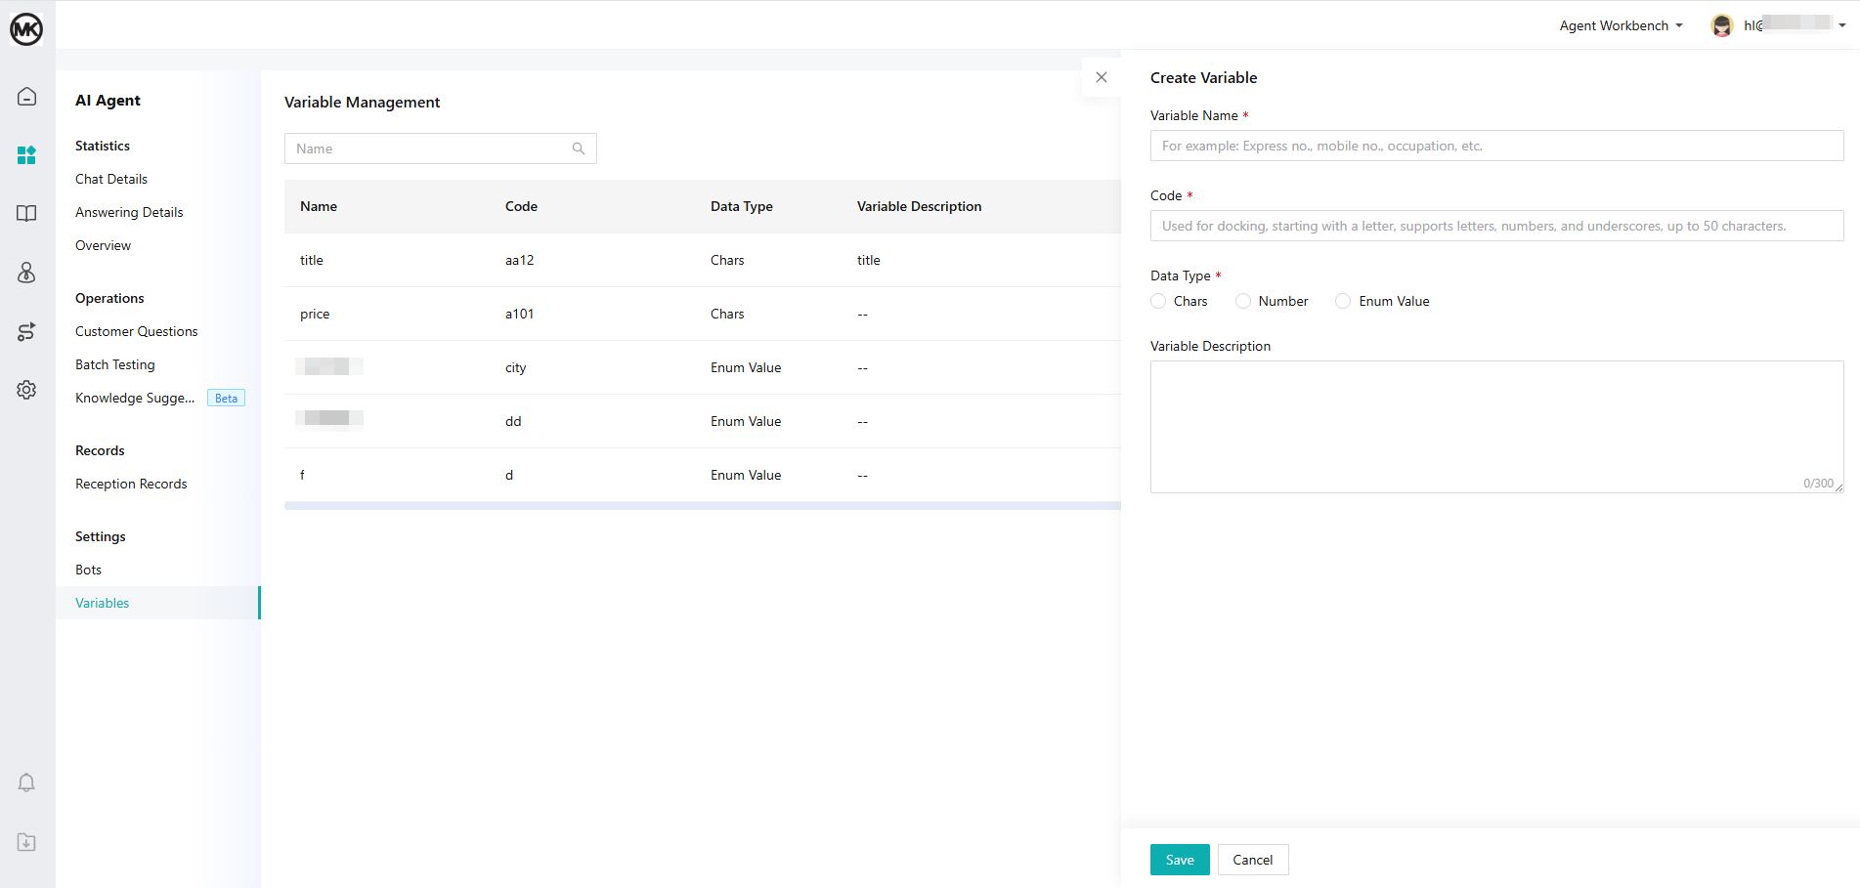The width and height of the screenshot is (1860, 888).
Task: Click the Code column header
Action: (x=521, y=206)
